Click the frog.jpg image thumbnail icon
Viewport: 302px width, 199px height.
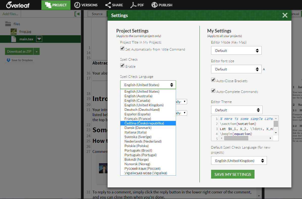14,31
